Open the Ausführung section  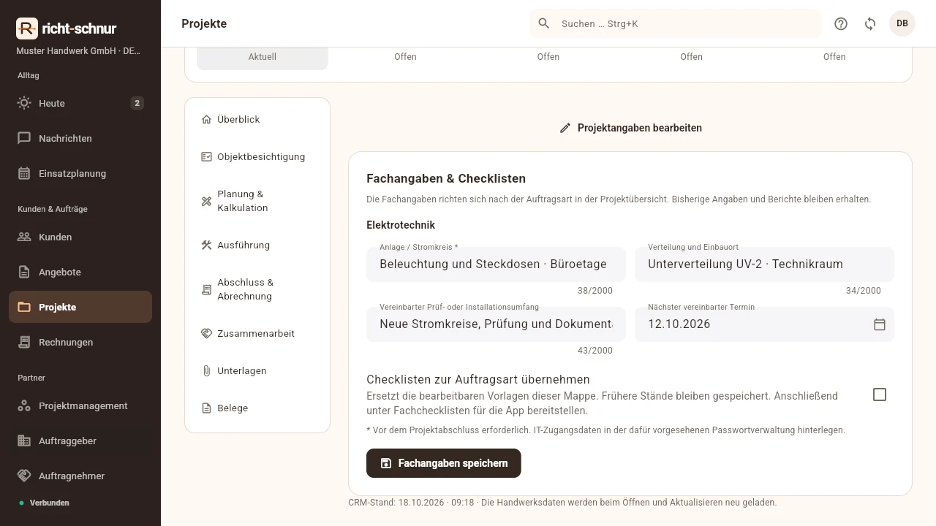[257, 245]
